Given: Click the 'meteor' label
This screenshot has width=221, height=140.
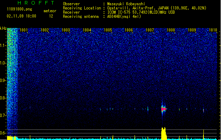Looking at the screenshot, I should (x=50, y=11).
